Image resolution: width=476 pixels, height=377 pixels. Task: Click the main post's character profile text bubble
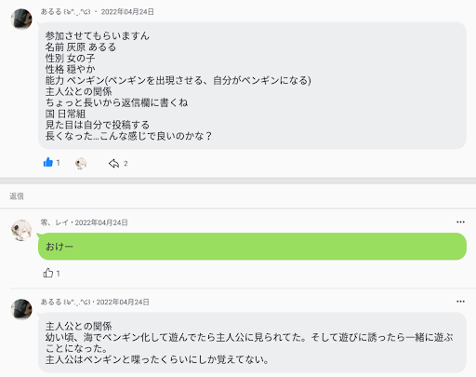coord(252,86)
